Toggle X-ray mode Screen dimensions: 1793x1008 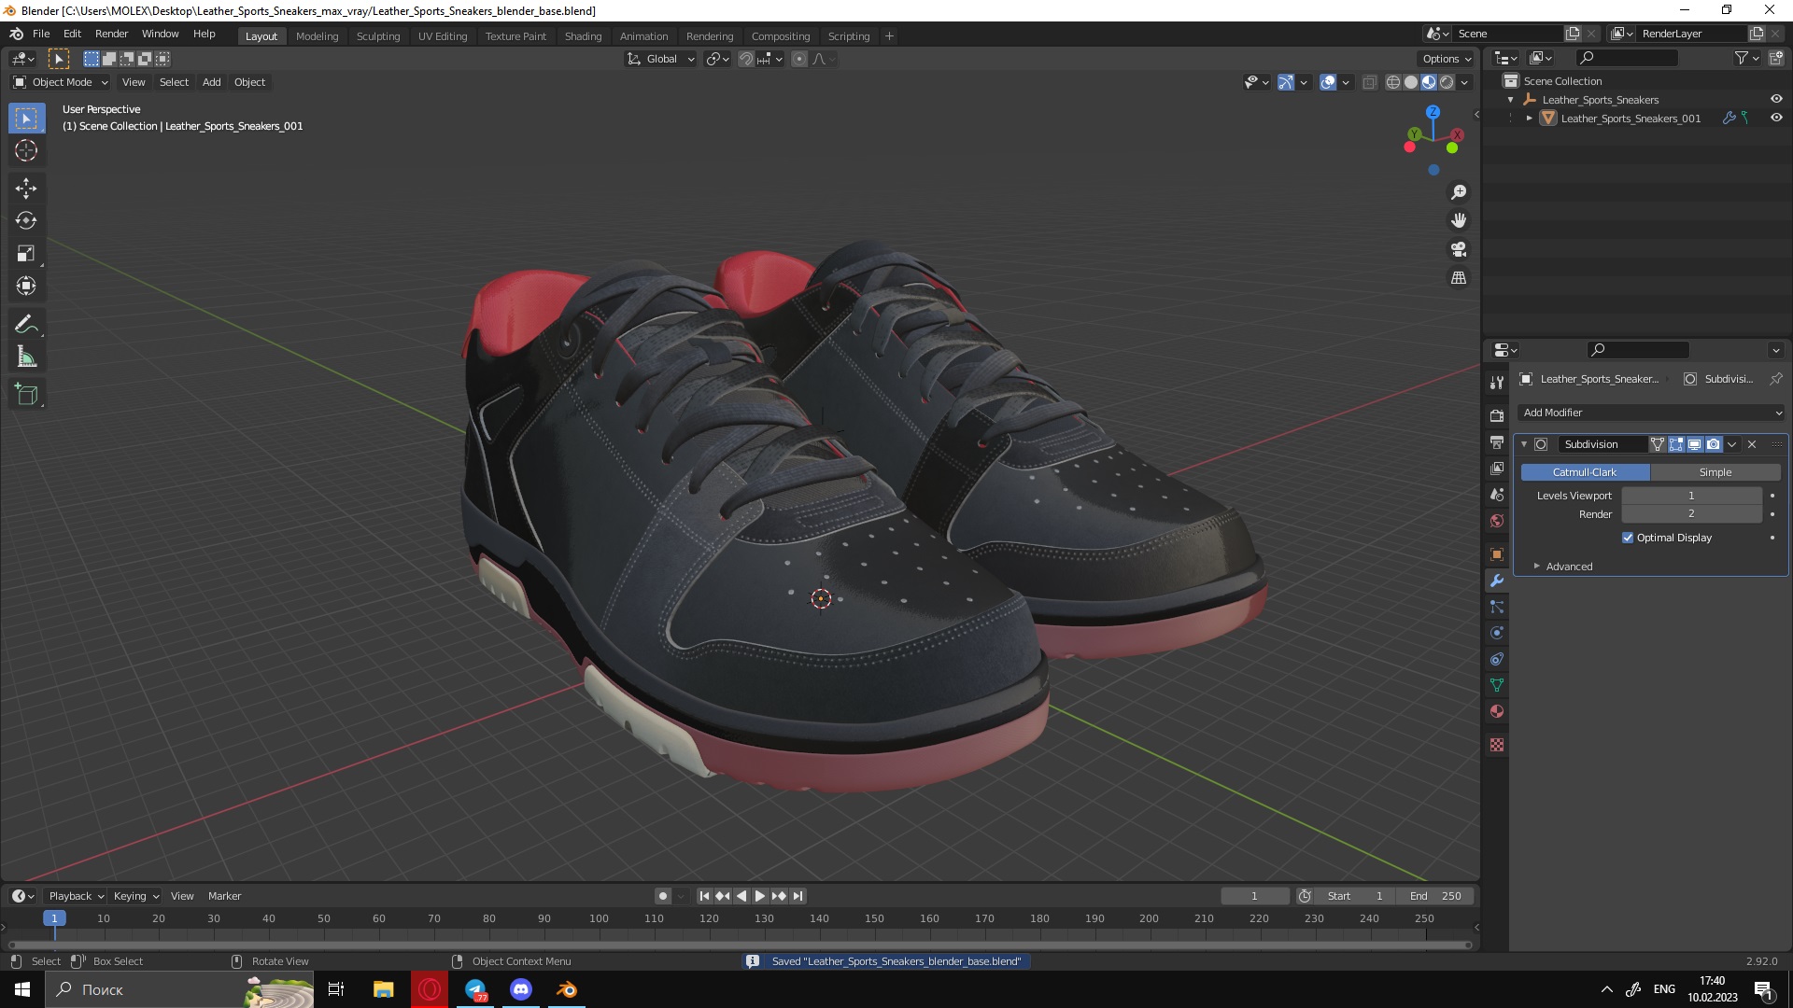coord(1370,82)
